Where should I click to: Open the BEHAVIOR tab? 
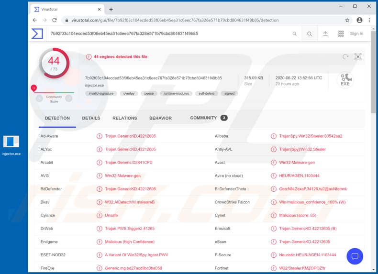point(161,118)
